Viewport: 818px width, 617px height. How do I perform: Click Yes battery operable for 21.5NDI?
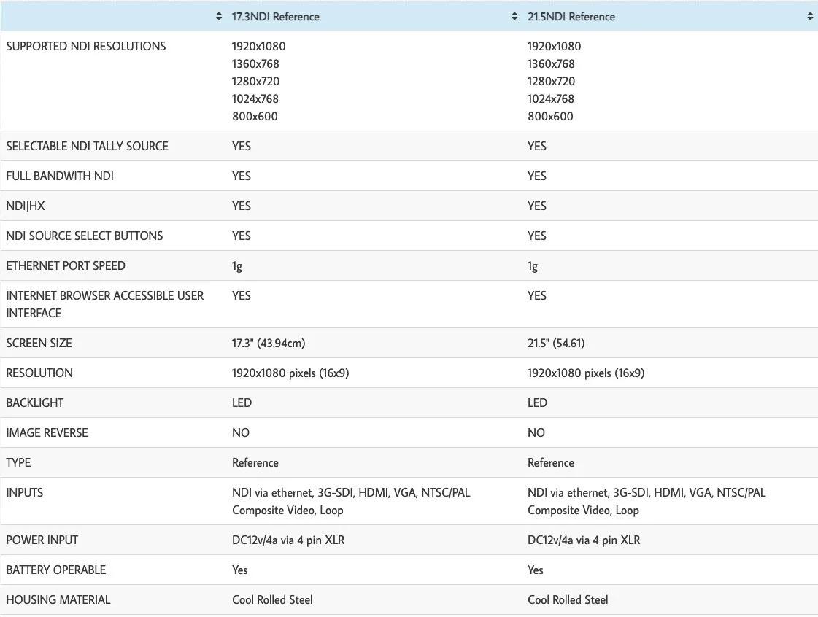tap(536, 570)
